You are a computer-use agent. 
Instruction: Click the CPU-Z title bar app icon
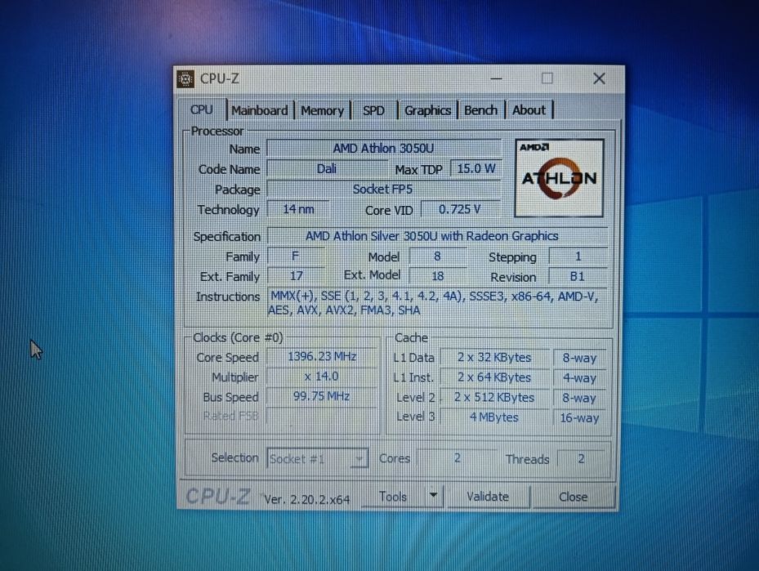pos(185,78)
